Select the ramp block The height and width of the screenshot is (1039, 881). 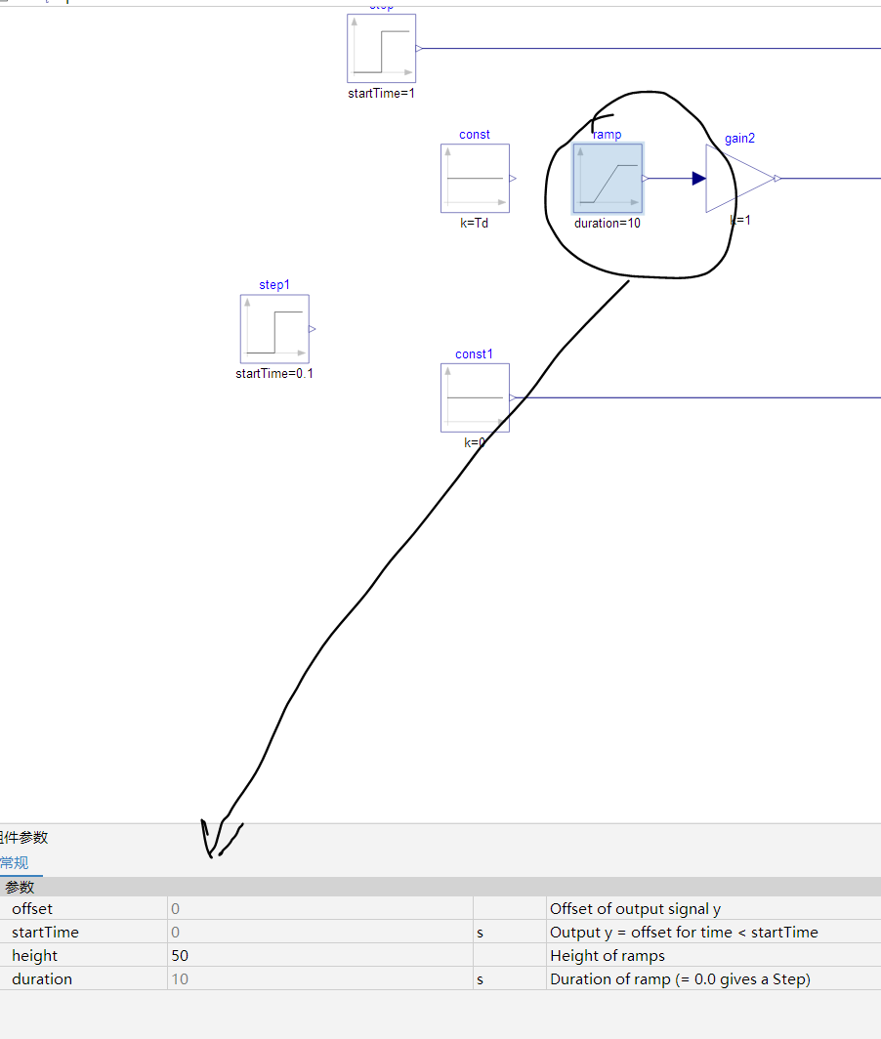click(x=608, y=179)
